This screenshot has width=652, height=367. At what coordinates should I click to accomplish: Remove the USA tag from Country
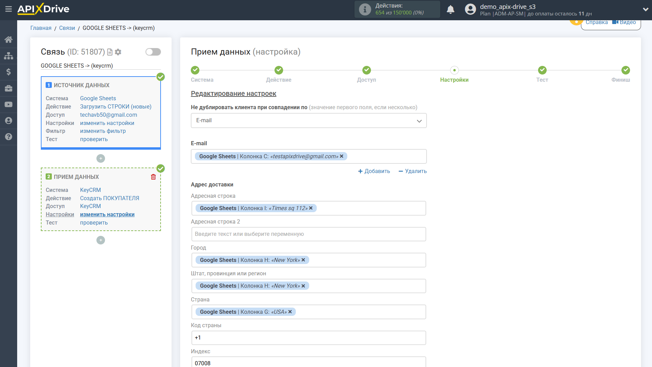pos(290,312)
